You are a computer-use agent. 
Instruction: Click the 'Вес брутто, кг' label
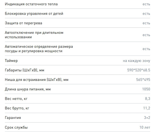point(17,108)
